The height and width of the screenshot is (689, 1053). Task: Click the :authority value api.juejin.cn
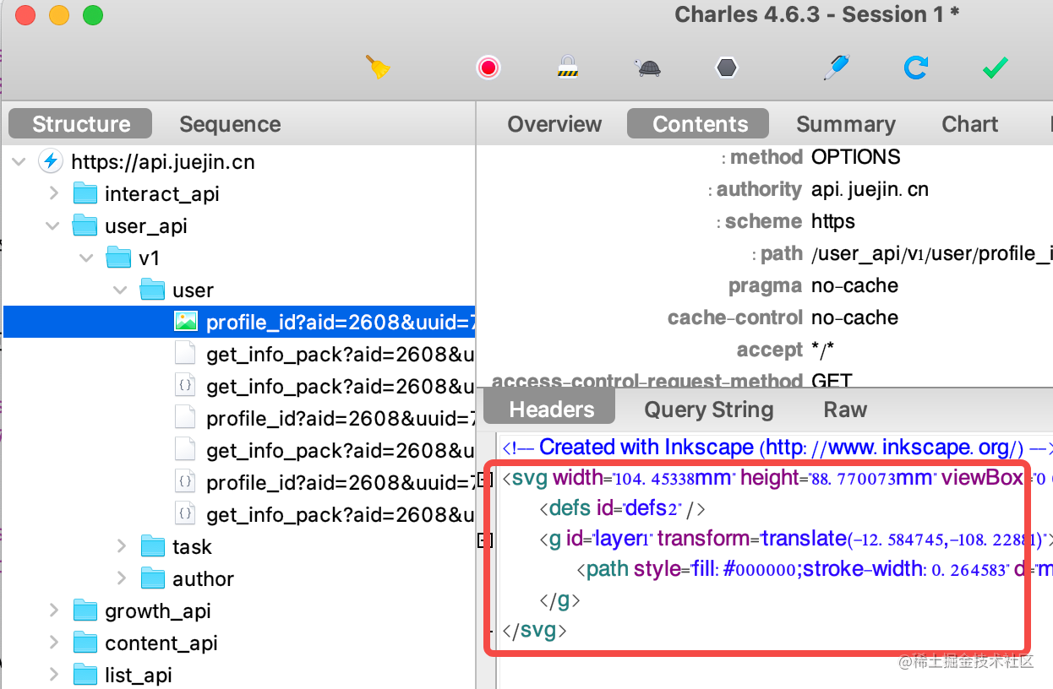(x=870, y=189)
